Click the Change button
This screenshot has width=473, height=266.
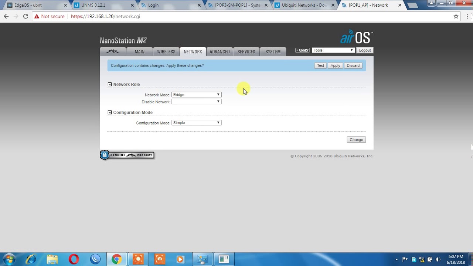point(356,140)
